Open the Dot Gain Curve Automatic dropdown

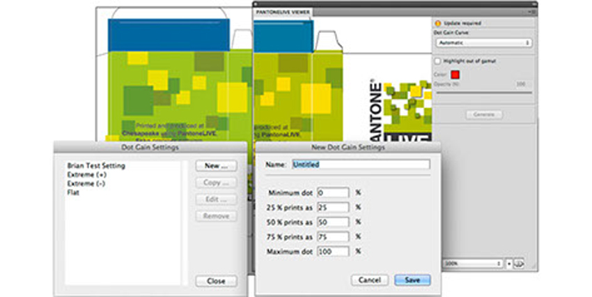[483, 43]
